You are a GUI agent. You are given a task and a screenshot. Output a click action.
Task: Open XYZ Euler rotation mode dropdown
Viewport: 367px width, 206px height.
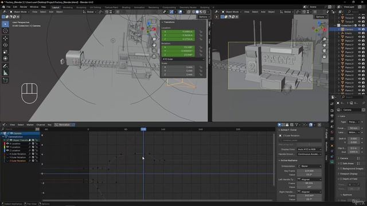pyautogui.click(x=183, y=60)
